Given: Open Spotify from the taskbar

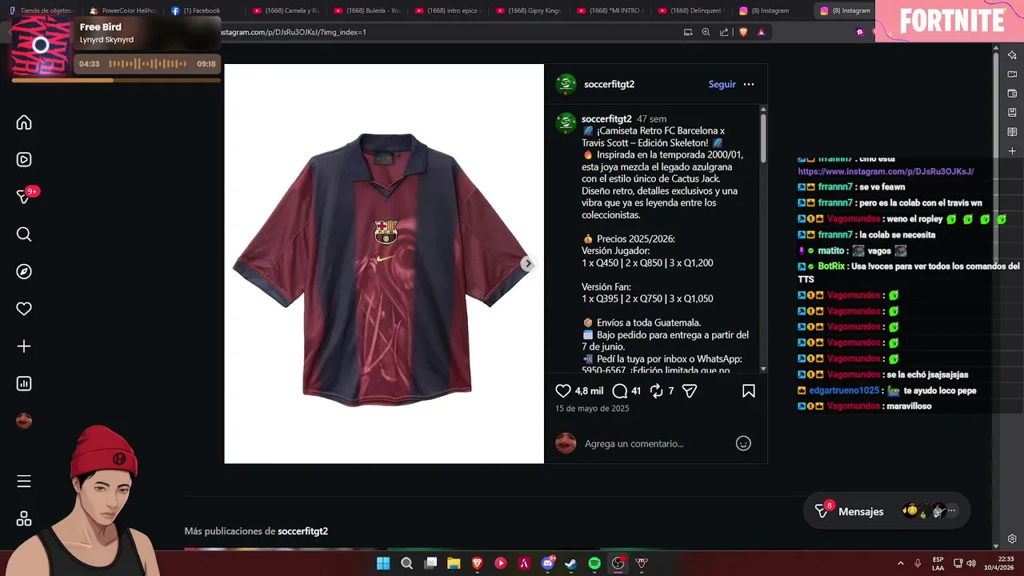Looking at the screenshot, I should tap(594, 563).
